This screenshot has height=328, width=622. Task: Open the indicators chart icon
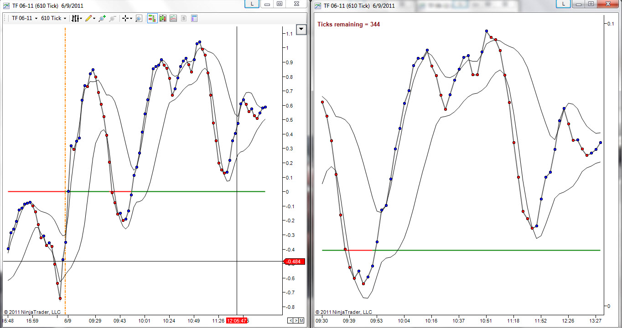pyautogui.click(x=173, y=18)
